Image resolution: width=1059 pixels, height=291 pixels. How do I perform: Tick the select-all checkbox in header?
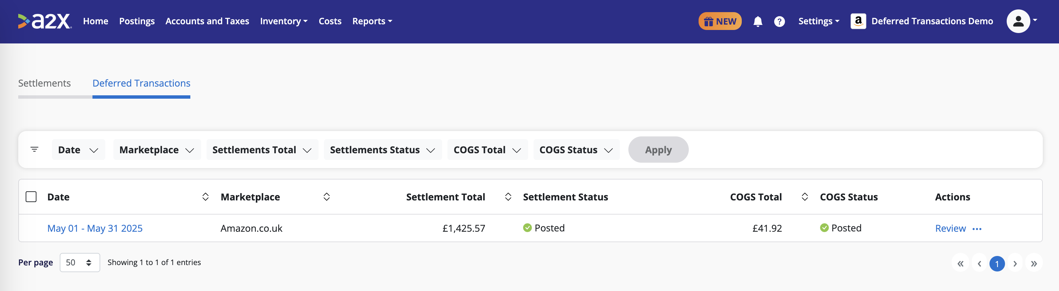pyautogui.click(x=31, y=197)
